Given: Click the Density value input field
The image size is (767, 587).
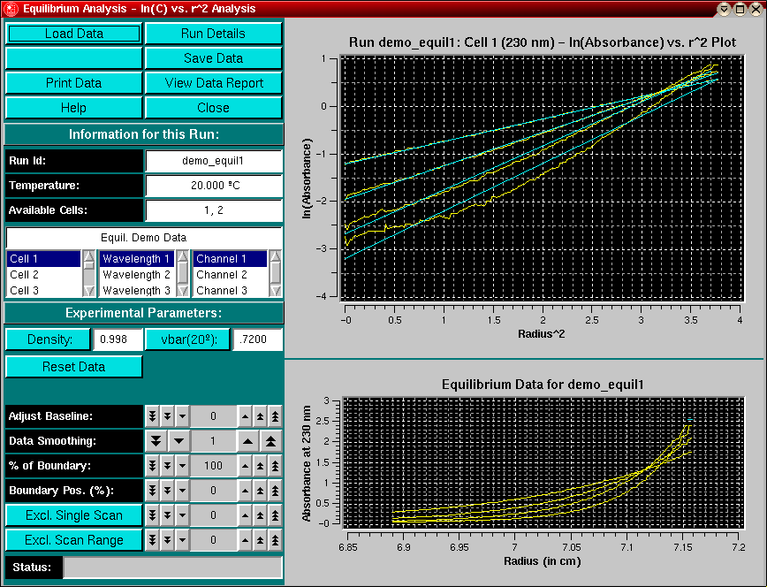Looking at the screenshot, I should [114, 340].
